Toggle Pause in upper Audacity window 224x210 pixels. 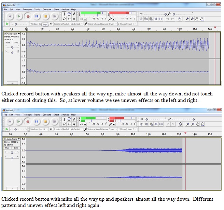pos(37,16)
